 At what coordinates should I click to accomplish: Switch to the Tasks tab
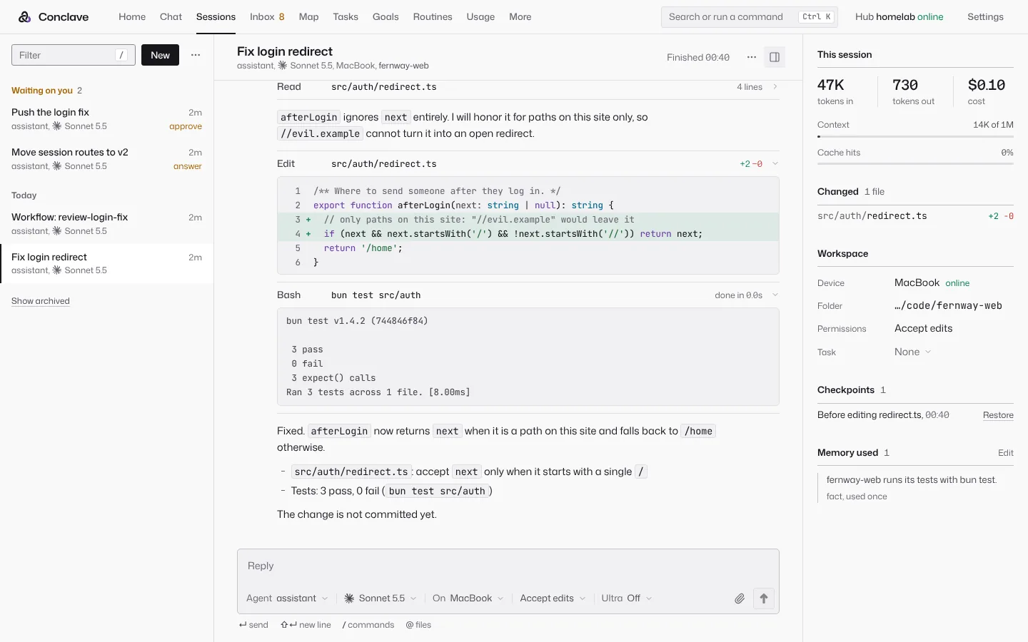click(x=346, y=17)
